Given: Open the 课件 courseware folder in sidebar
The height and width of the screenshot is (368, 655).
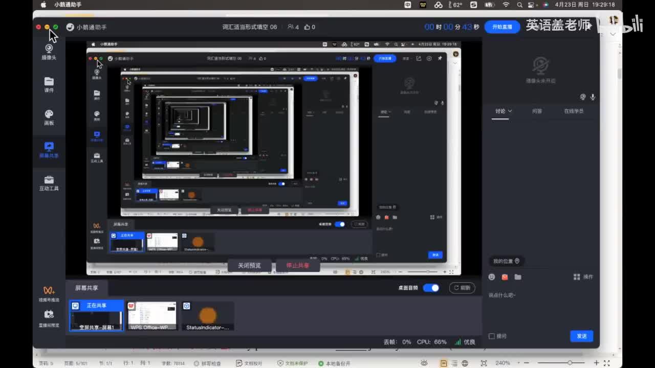Looking at the screenshot, I should (x=49, y=85).
